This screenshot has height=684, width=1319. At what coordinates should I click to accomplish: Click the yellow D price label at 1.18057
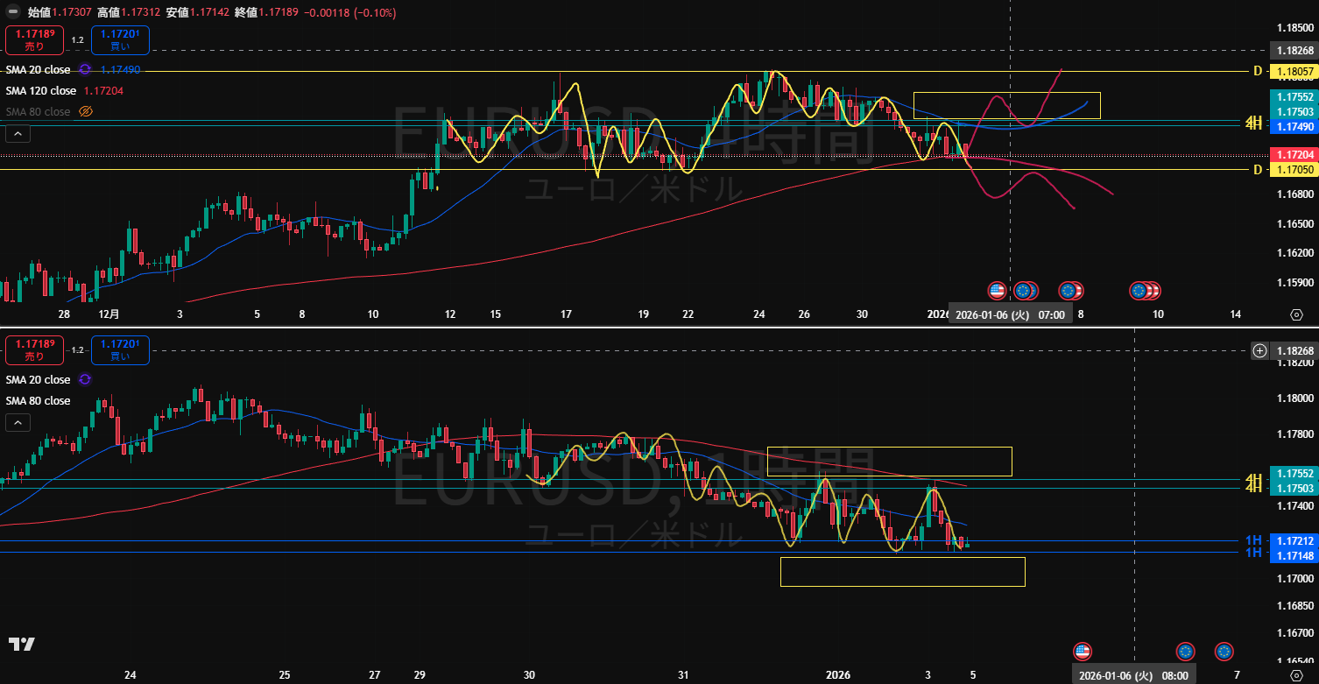(1293, 71)
